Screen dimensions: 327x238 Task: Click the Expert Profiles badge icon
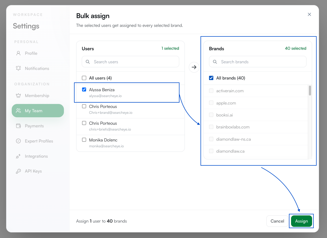coord(18,141)
